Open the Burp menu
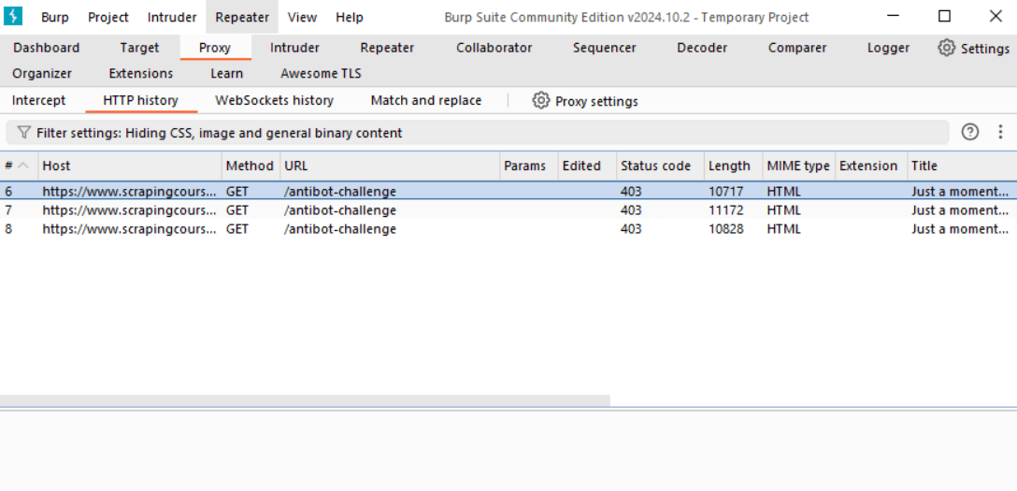 [x=55, y=18]
